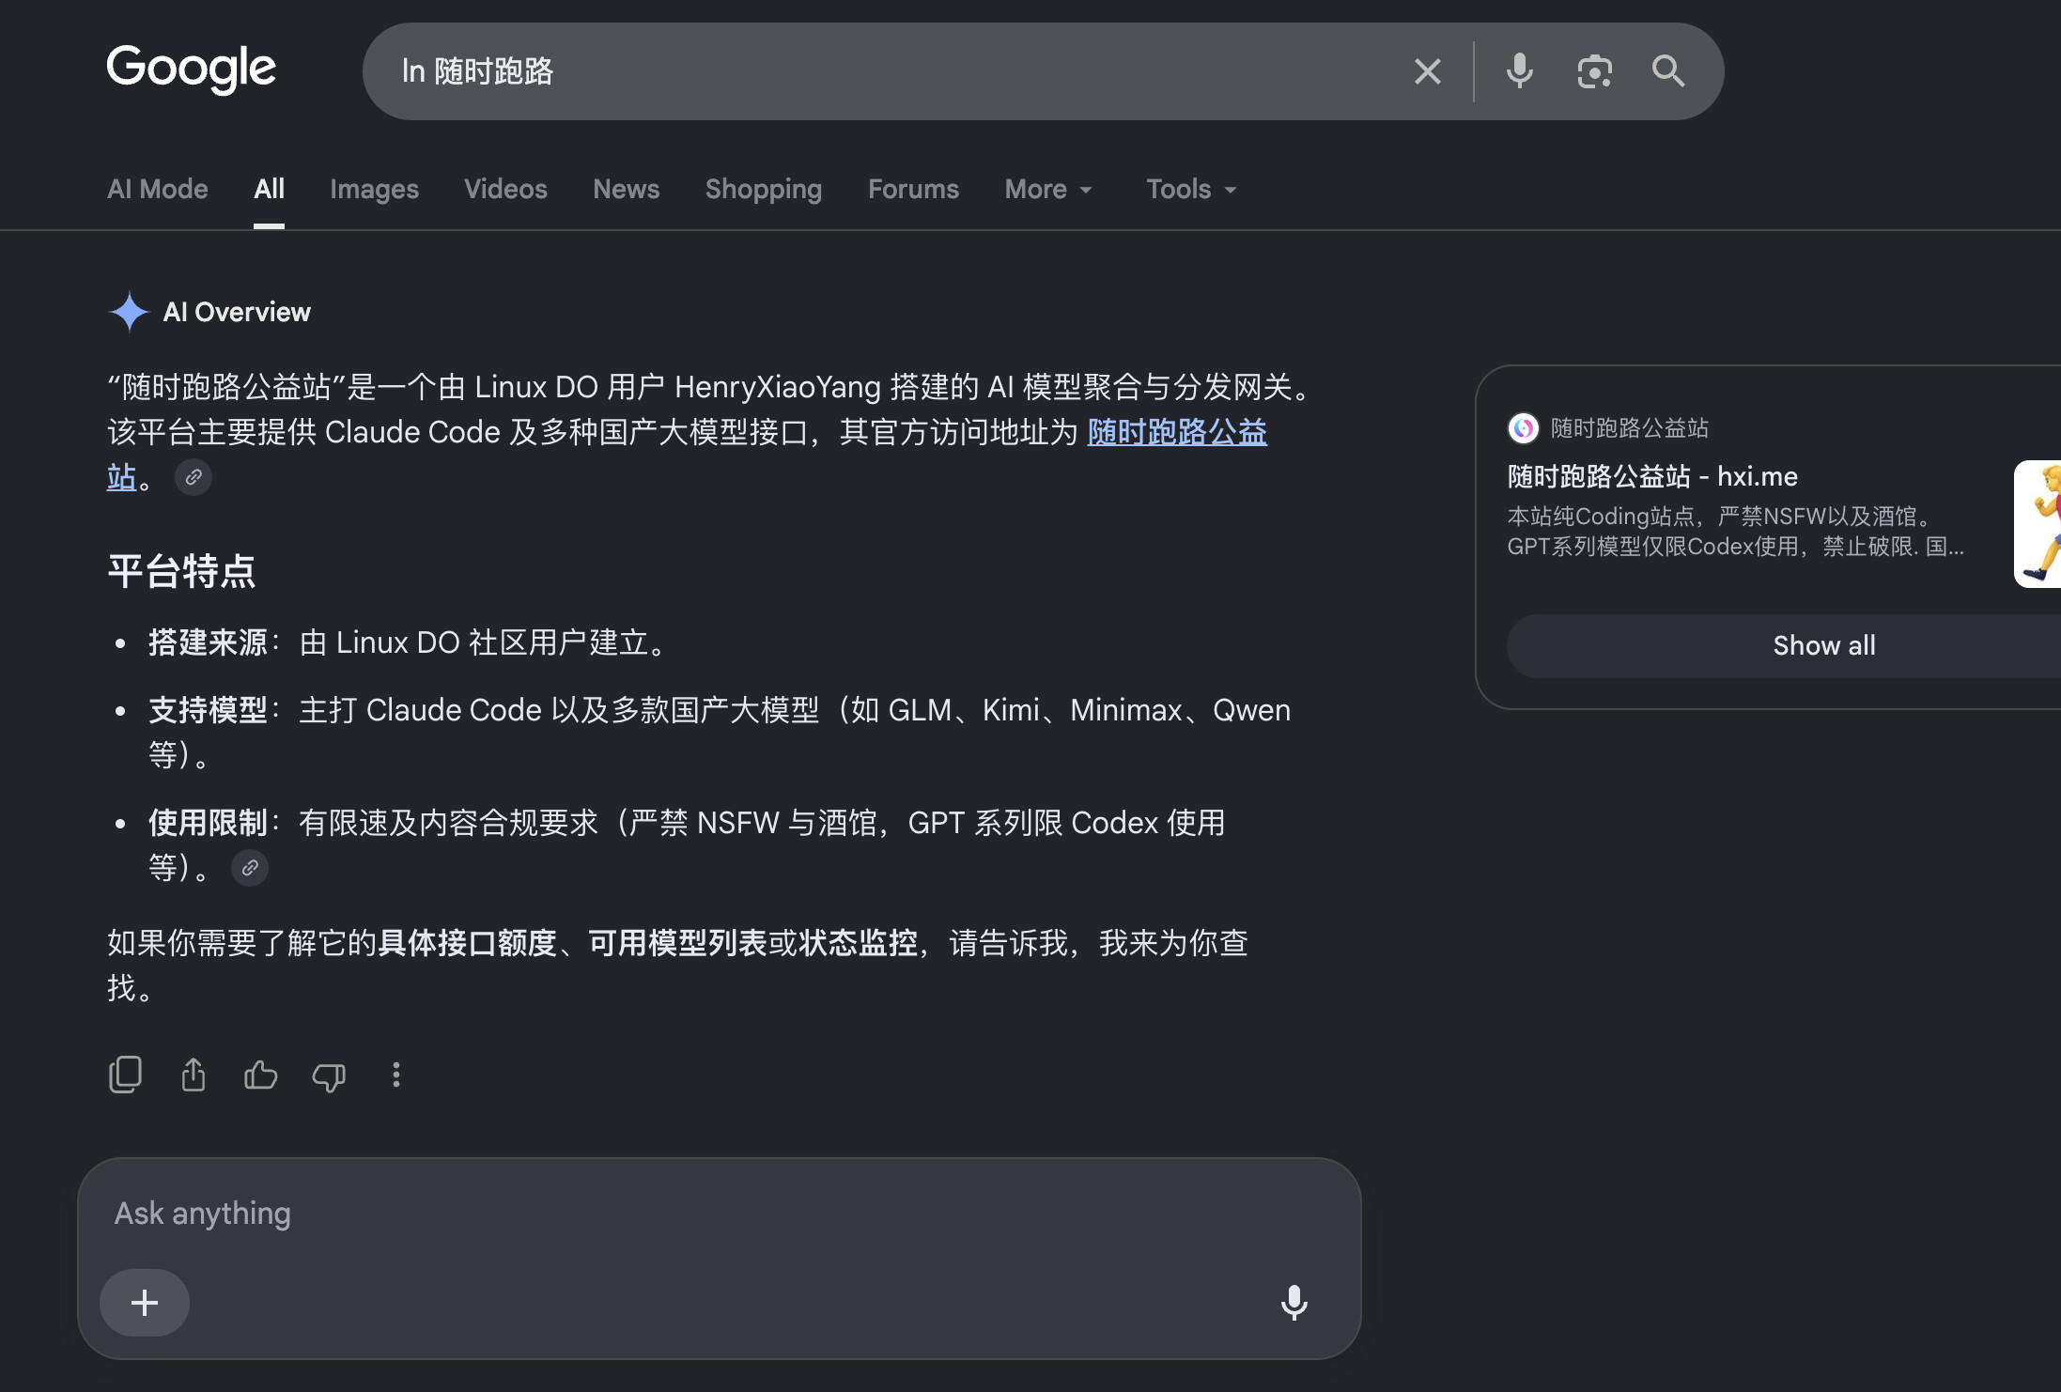
Task: Add attachment with the plus button
Action: [x=145, y=1303]
